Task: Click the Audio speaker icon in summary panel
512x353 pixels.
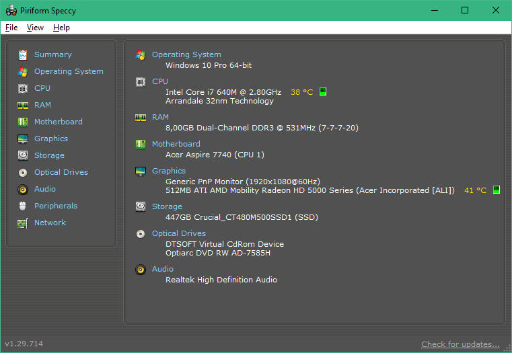Action: coord(141,270)
